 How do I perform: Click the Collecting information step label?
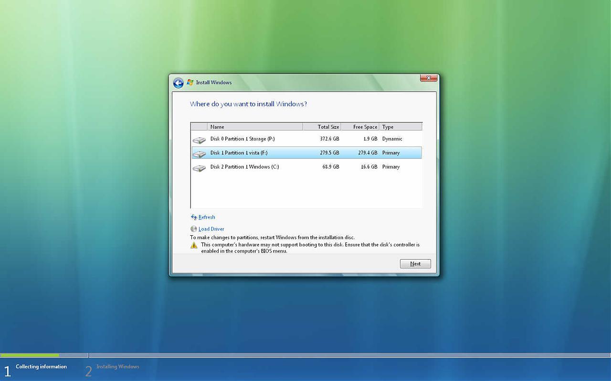[x=41, y=367]
